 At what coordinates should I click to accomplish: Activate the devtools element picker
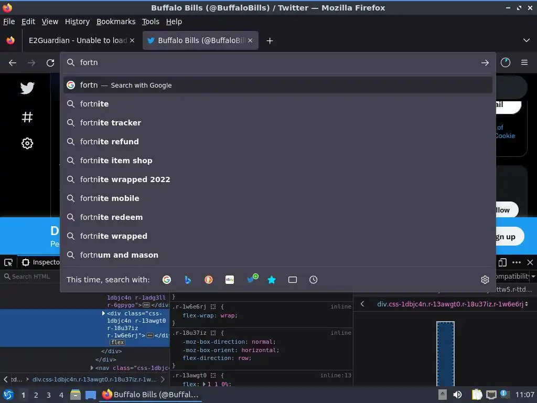8,262
